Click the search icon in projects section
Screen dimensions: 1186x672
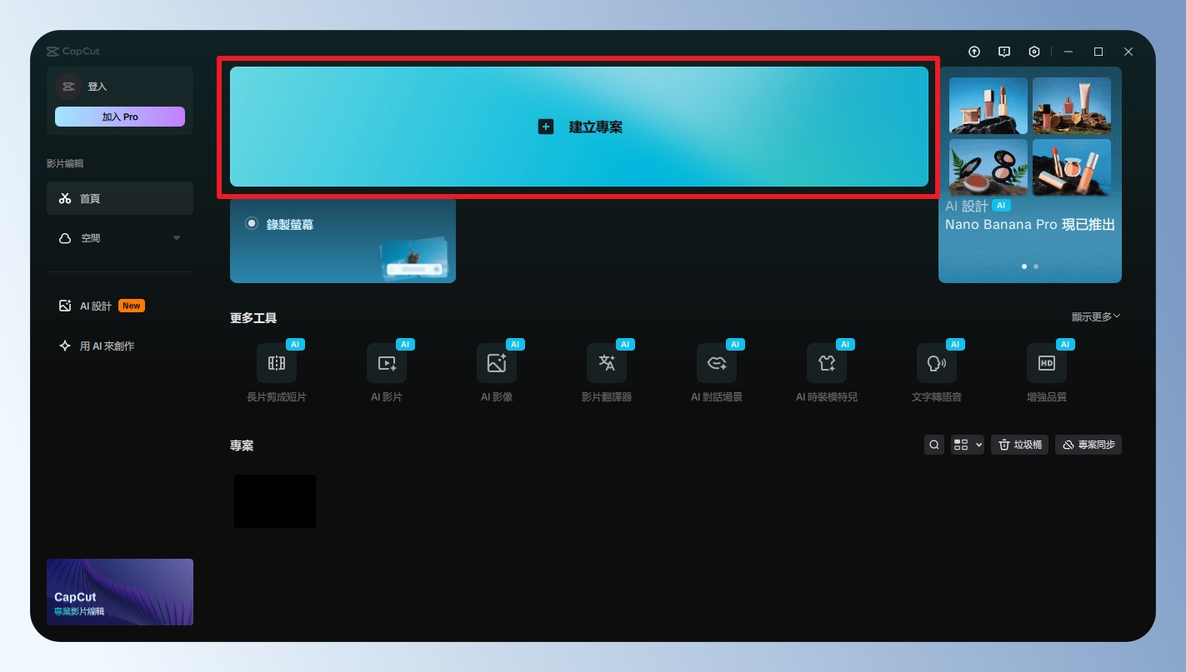tap(934, 445)
